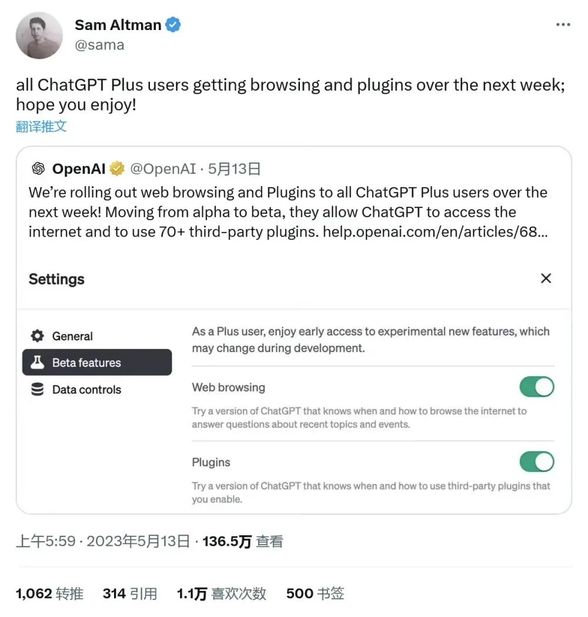Screen dimensions: 588x617
Task: View the 1,062 retweets list
Action: (x=49, y=594)
